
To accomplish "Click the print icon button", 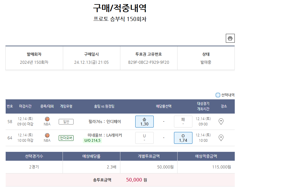I will 230,38.
